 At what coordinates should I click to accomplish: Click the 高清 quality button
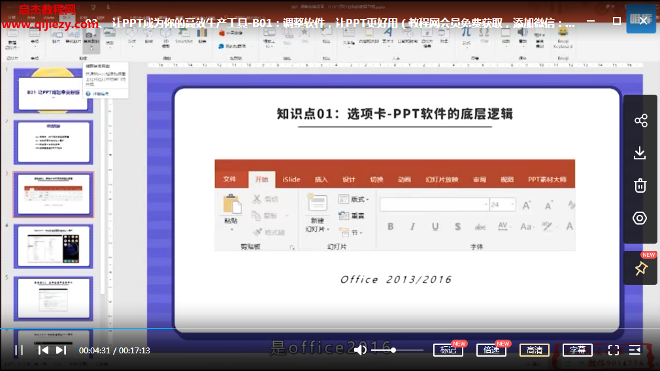coord(535,350)
